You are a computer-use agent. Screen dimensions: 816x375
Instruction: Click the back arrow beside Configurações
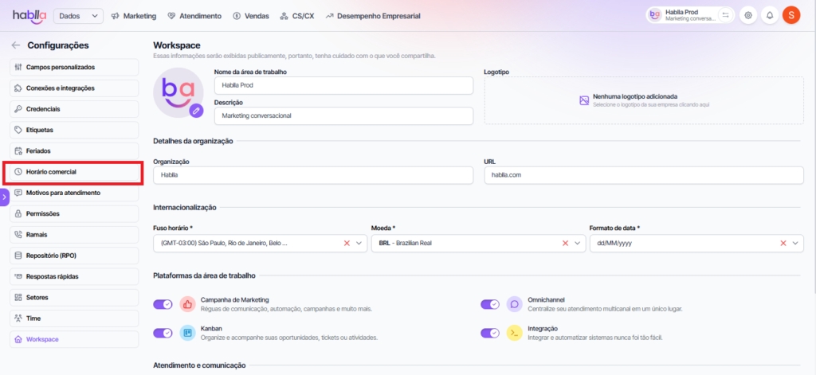point(16,45)
